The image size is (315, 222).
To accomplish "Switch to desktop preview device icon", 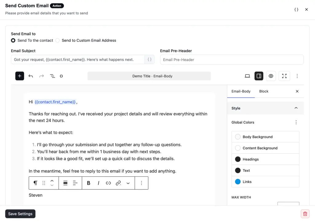I will 247,76.
